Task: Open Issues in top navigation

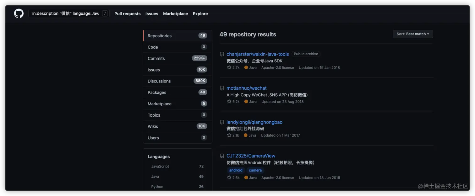Action: [152, 14]
